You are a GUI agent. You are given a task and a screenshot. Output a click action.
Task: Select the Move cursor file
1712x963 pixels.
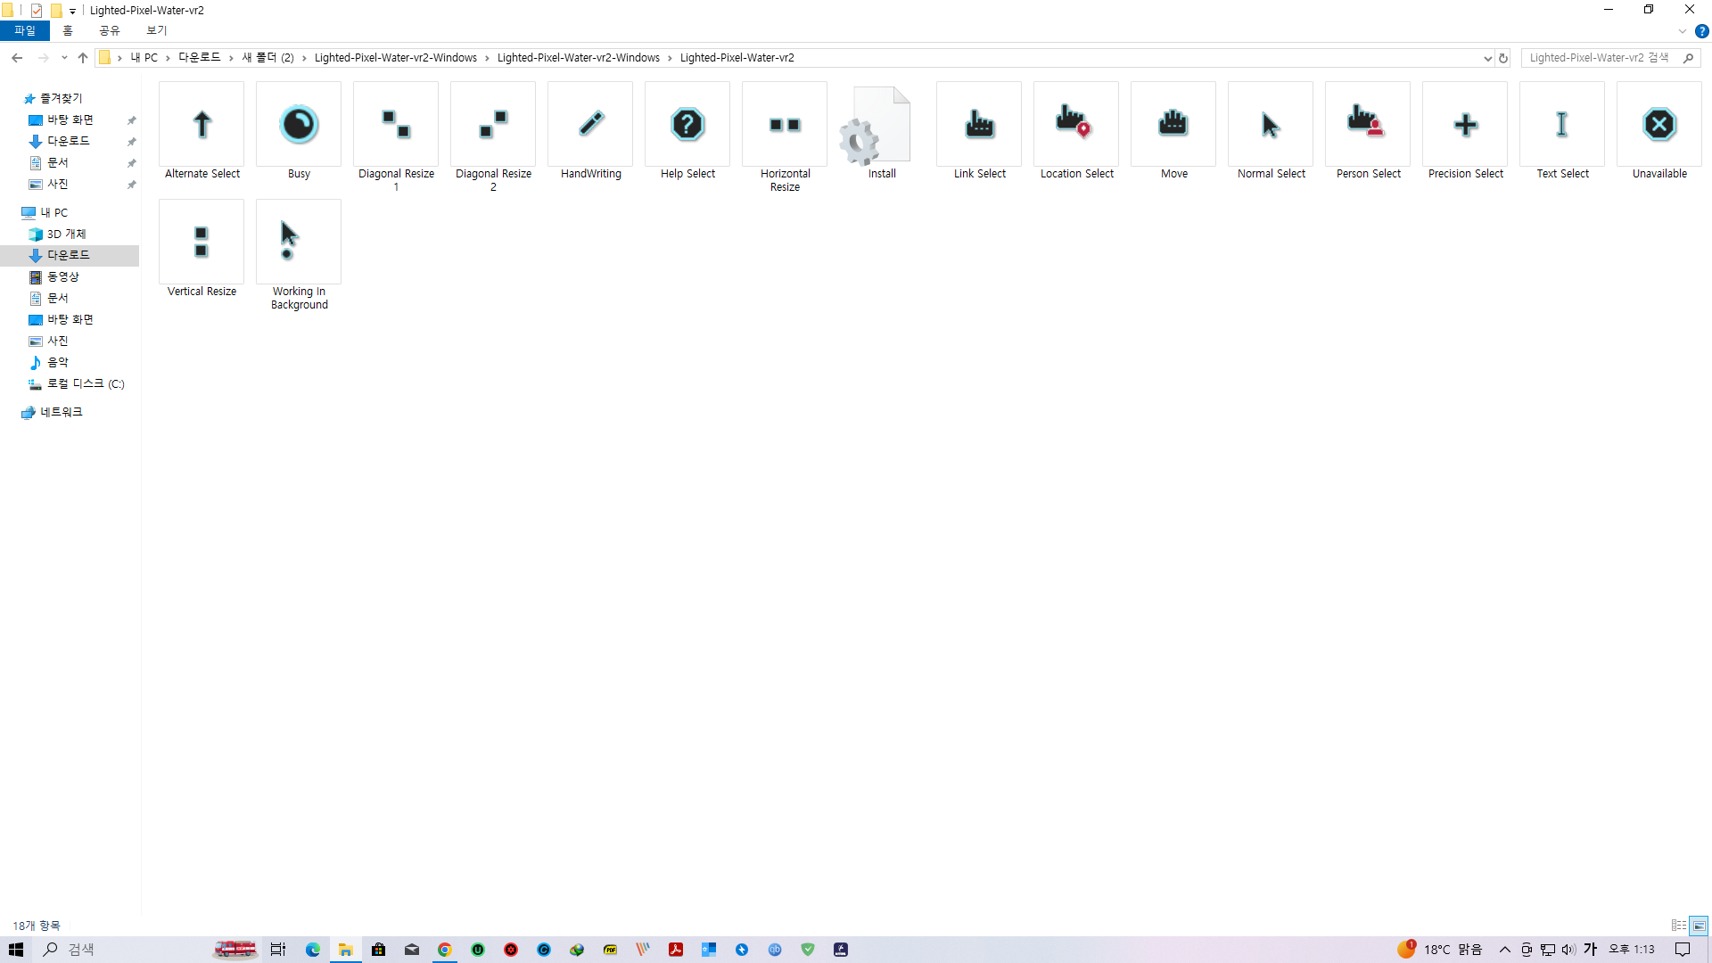tap(1173, 131)
